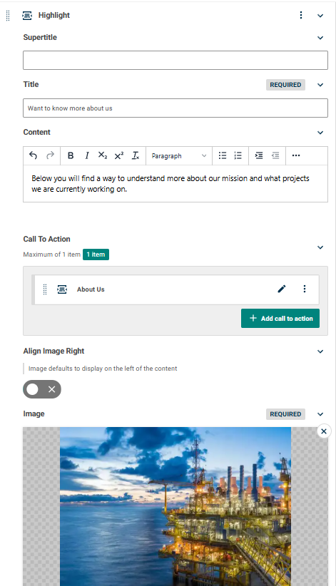Edit the About Us call to action
Screen dimensions: 336x586
[282, 289]
